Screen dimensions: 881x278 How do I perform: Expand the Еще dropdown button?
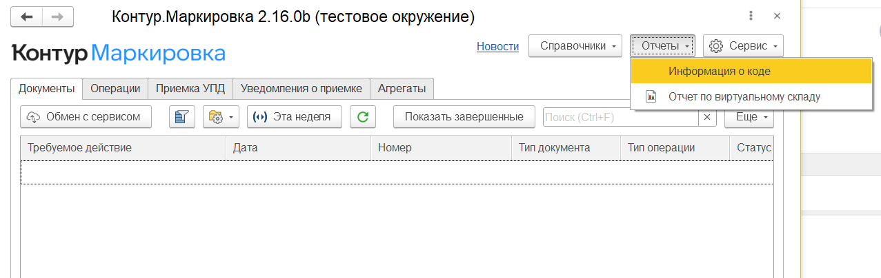[749, 117]
